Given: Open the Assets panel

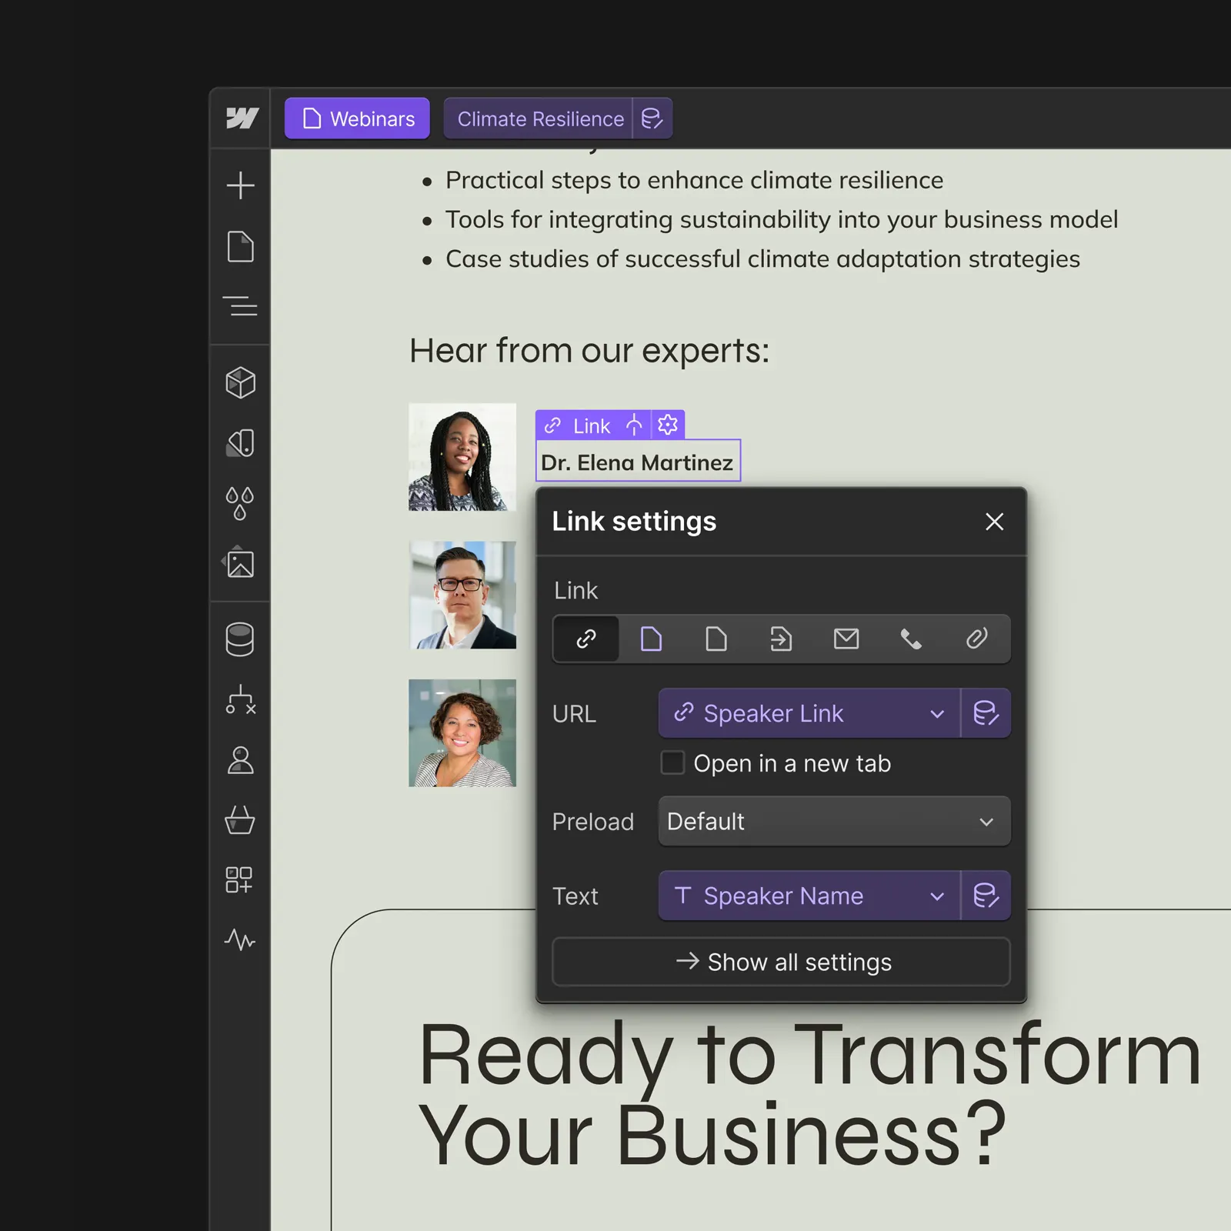Looking at the screenshot, I should [241, 563].
